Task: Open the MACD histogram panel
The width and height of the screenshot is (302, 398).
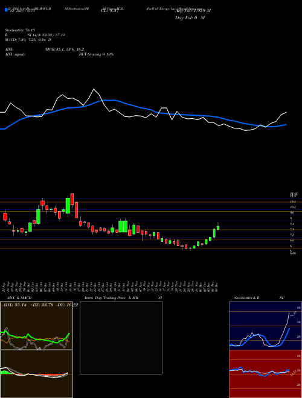Action: click(x=36, y=374)
